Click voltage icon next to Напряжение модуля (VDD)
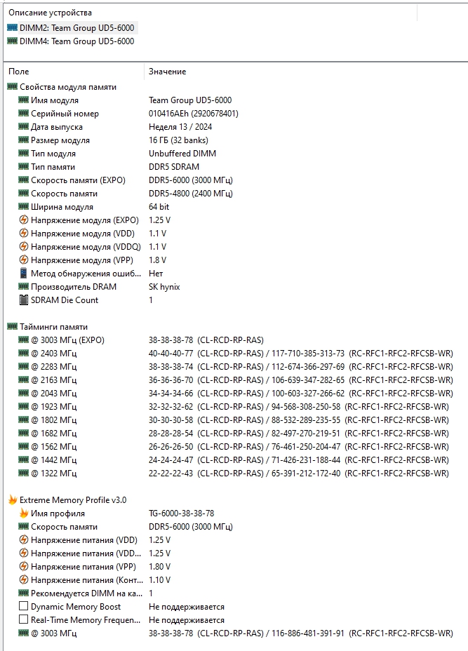The height and width of the screenshot is (651, 468). [x=24, y=233]
